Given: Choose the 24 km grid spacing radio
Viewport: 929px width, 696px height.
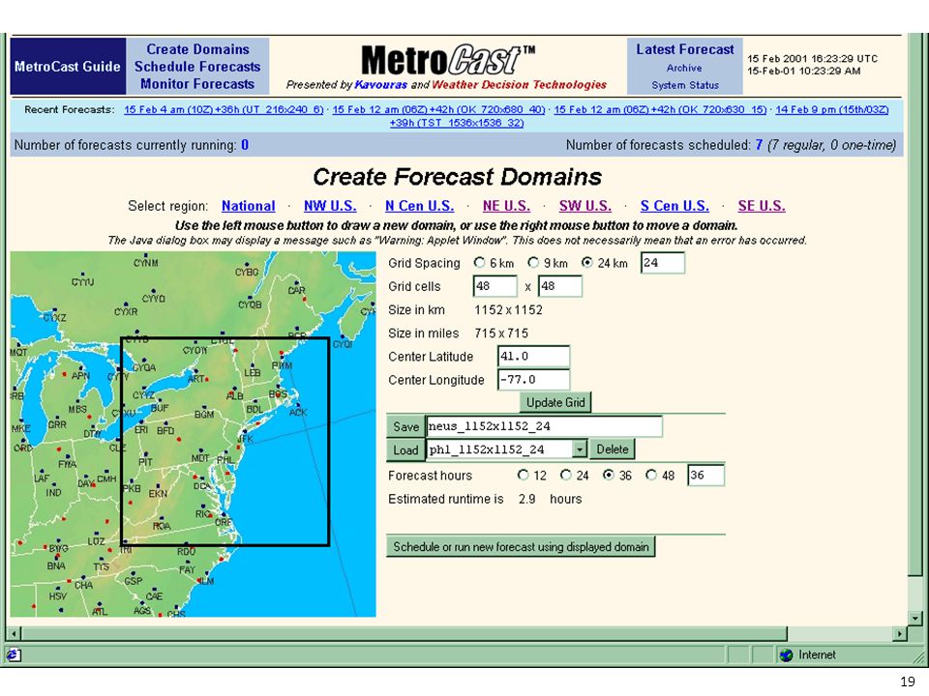Looking at the screenshot, I should 587,263.
